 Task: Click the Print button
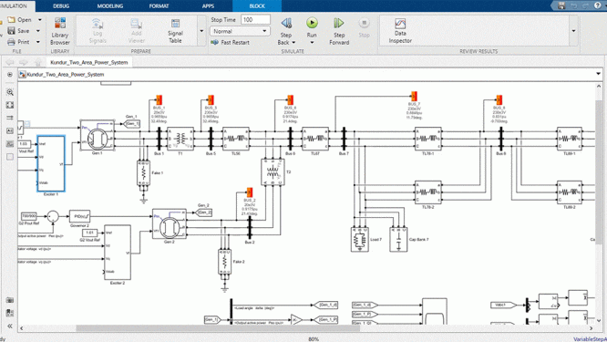point(19,42)
